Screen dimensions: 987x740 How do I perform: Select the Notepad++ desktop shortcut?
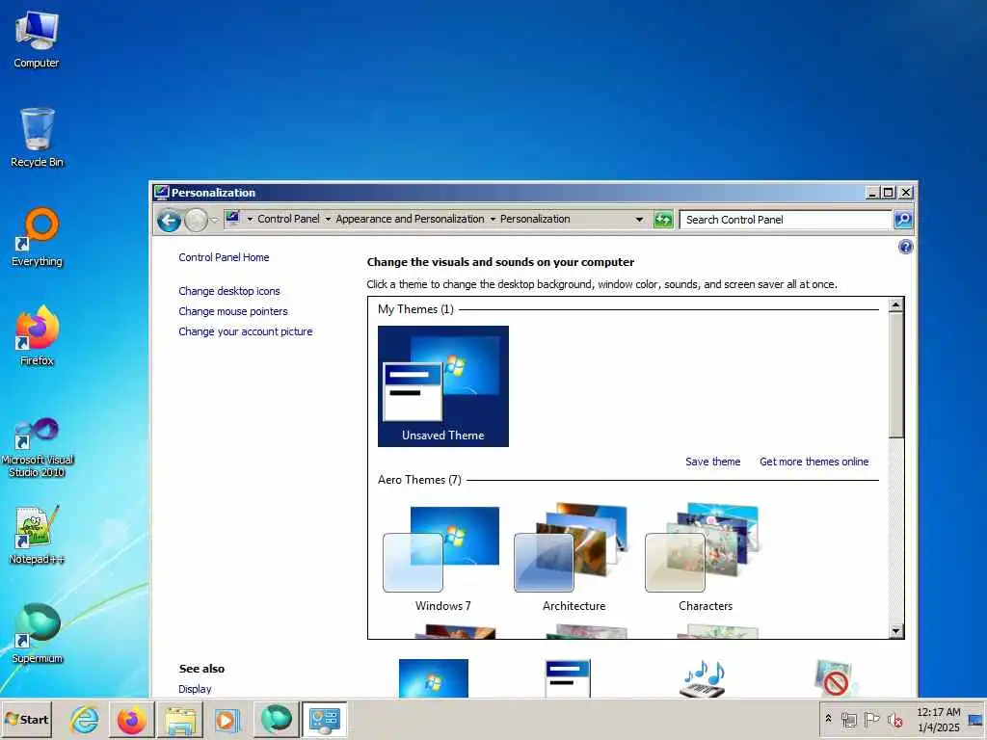click(x=38, y=534)
